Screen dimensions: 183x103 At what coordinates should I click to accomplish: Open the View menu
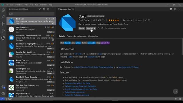point(26,5)
